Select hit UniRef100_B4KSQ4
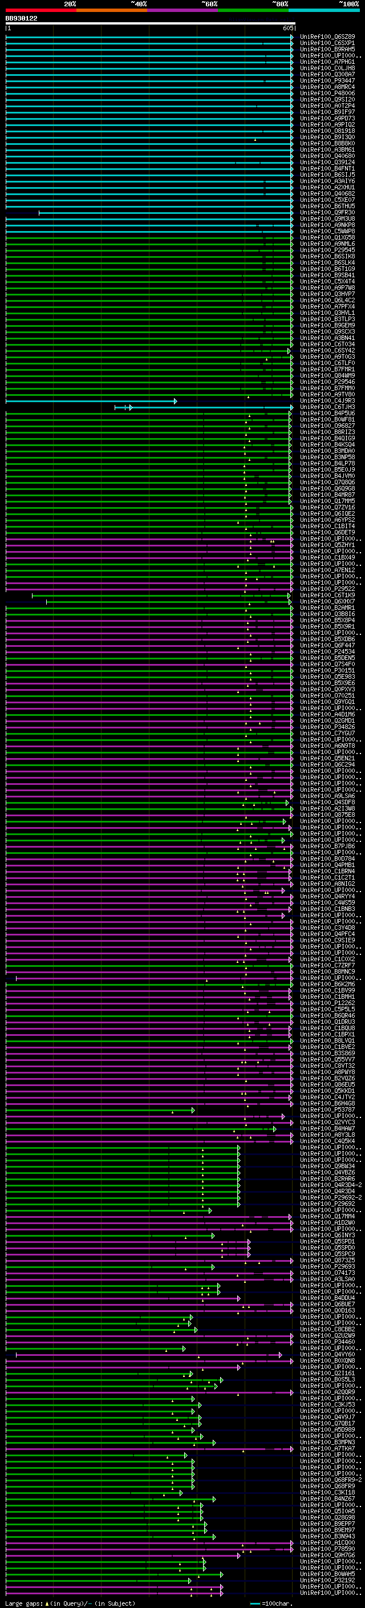Viewport: 365px width, 1608px height. tap(327, 444)
